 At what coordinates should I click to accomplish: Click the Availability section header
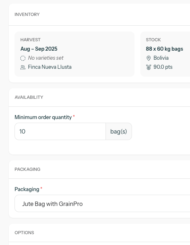(29, 97)
